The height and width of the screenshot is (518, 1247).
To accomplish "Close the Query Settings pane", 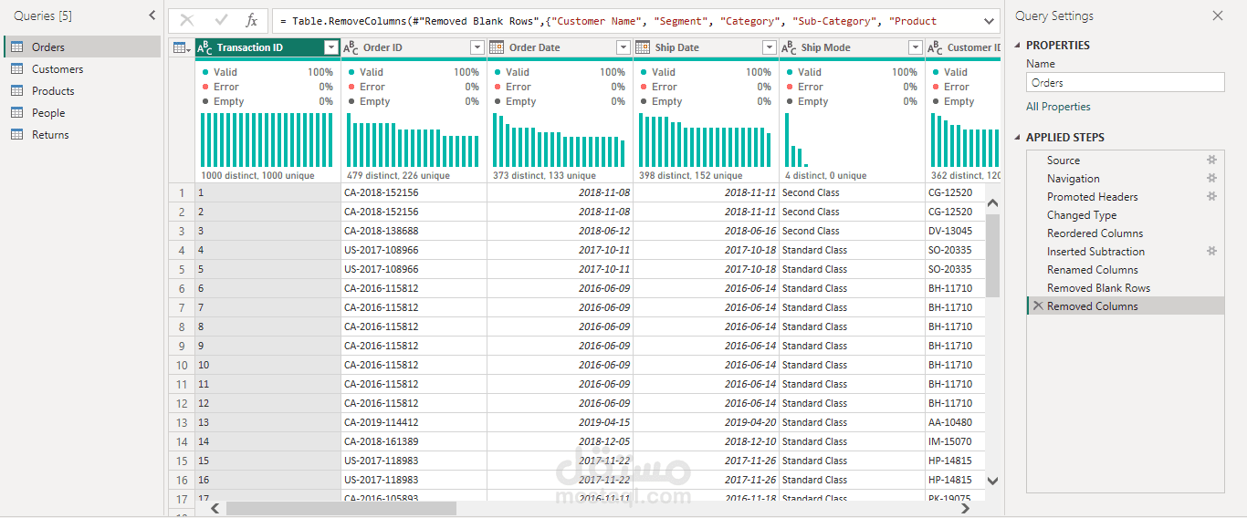I will tap(1217, 16).
